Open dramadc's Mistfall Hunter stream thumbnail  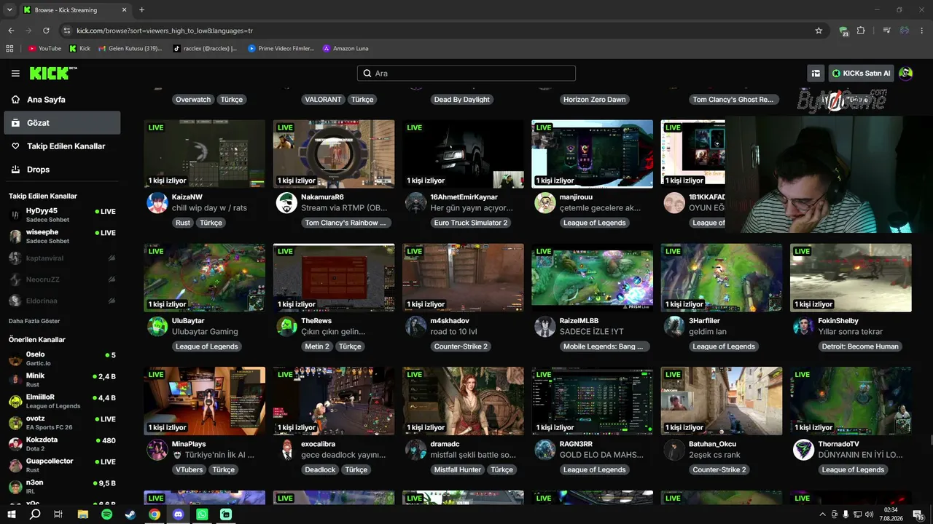tap(463, 401)
